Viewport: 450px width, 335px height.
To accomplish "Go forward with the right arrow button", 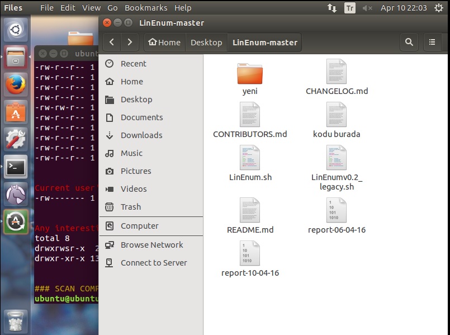I will 130,42.
